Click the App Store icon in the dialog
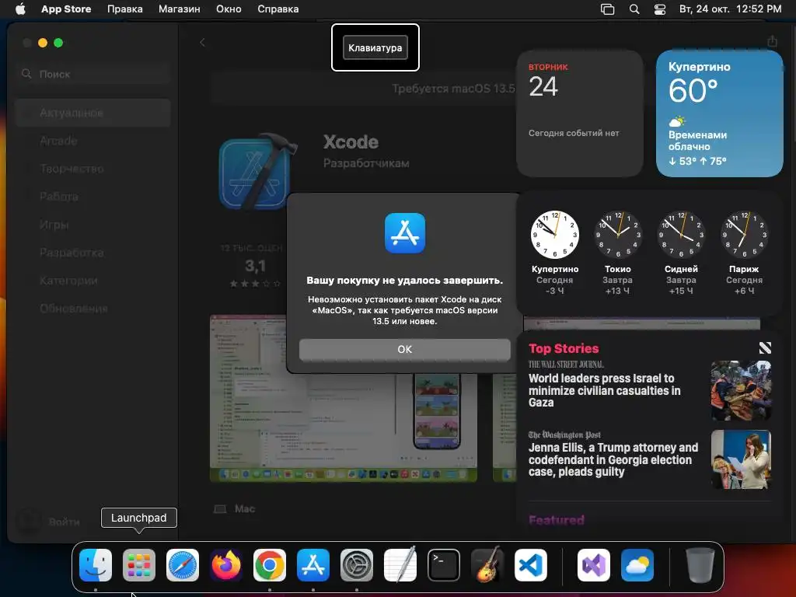796x597 pixels. 404,233
